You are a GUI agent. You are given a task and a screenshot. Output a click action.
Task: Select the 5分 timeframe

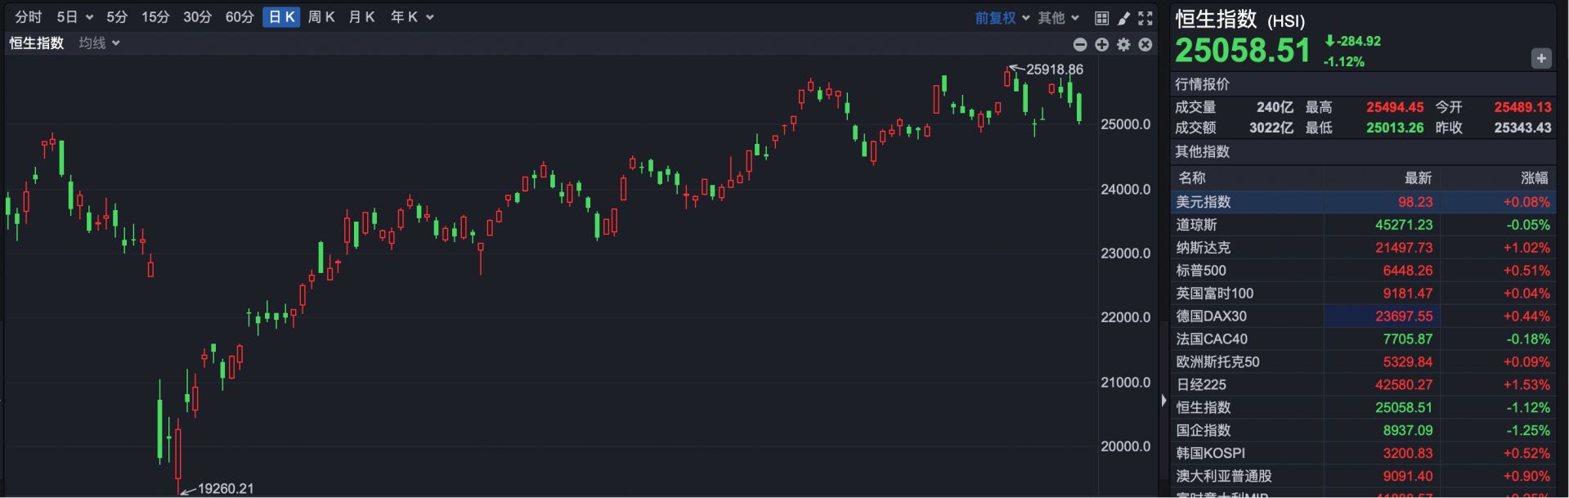(117, 17)
